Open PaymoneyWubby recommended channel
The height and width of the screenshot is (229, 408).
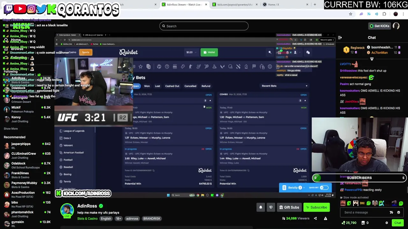pyautogui.click(x=27, y=185)
